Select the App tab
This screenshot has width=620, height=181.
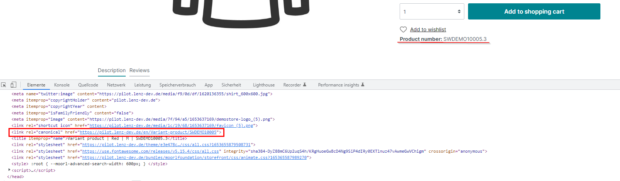(209, 85)
